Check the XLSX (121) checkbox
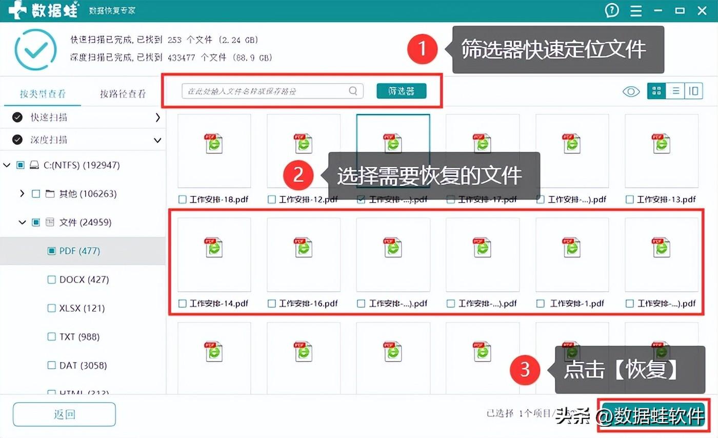Screen dimensions: 718x438 51,308
